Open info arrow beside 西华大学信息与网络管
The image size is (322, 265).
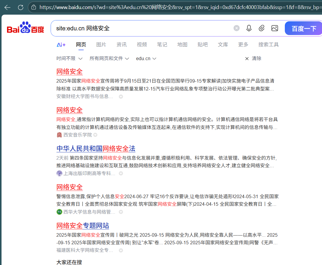tap(121, 212)
